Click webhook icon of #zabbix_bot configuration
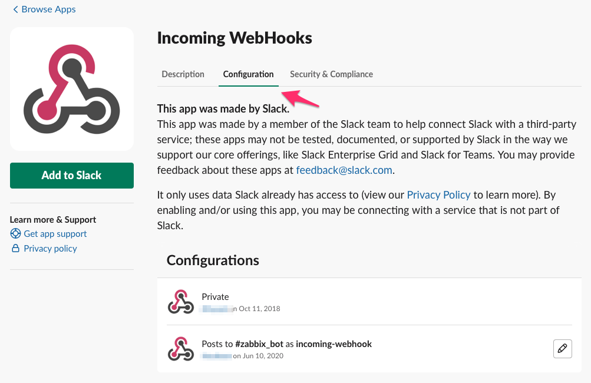591x383 pixels. click(181, 349)
